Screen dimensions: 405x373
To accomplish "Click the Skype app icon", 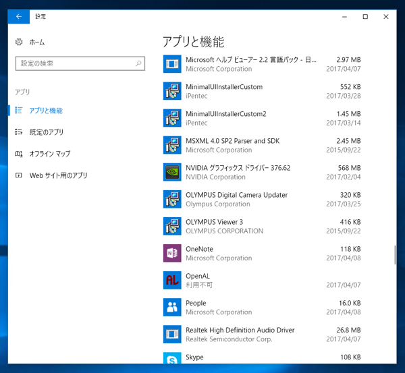I will (x=172, y=358).
